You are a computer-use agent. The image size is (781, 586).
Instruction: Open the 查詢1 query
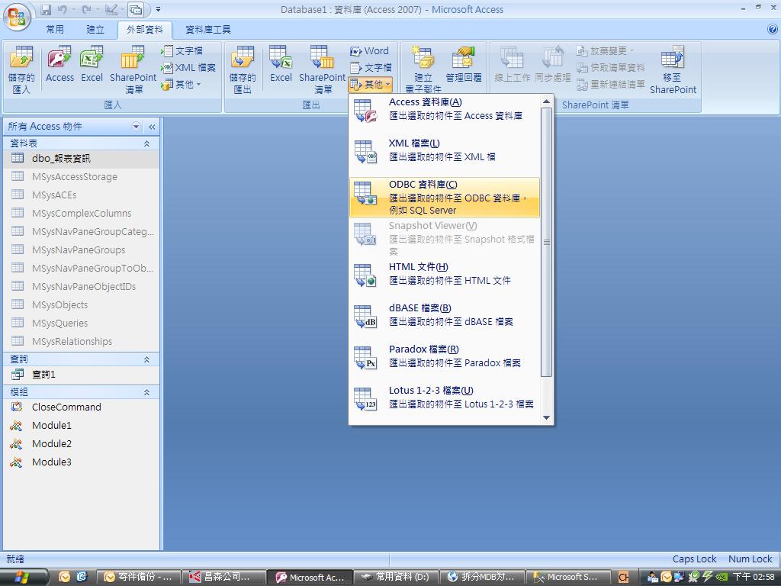click(82, 374)
